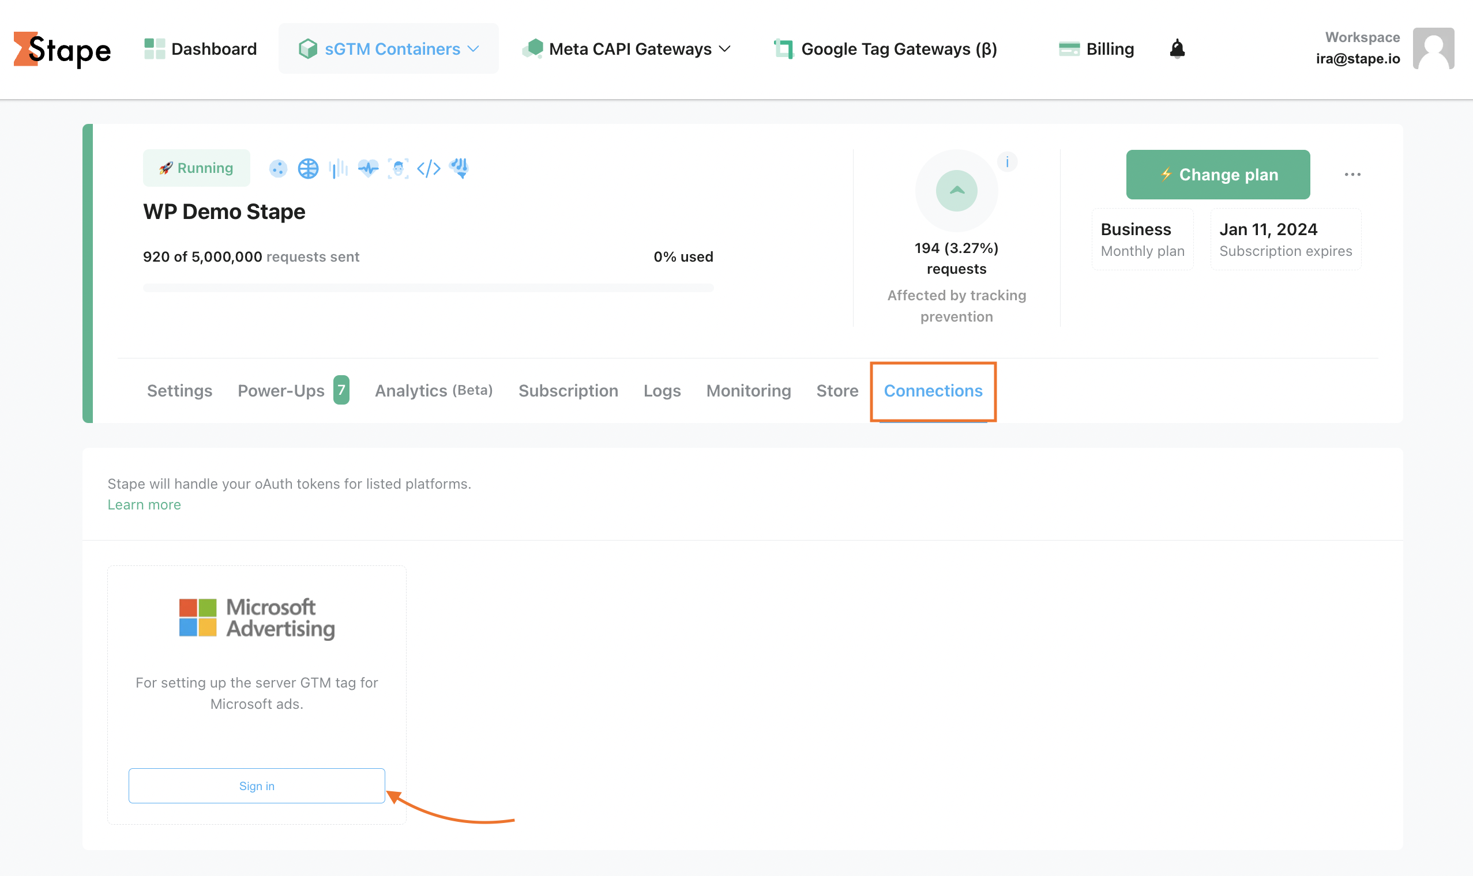The height and width of the screenshot is (876, 1473).
Task: Open the Monitoring tab
Action: pos(747,391)
